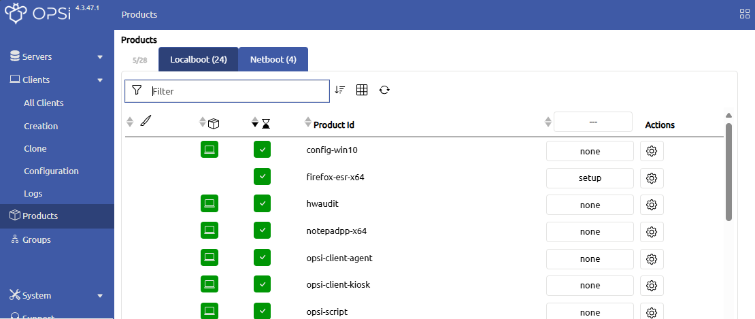Click the gear icon for notepadpp-x64
The width and height of the screenshot is (755, 319).
pos(652,232)
